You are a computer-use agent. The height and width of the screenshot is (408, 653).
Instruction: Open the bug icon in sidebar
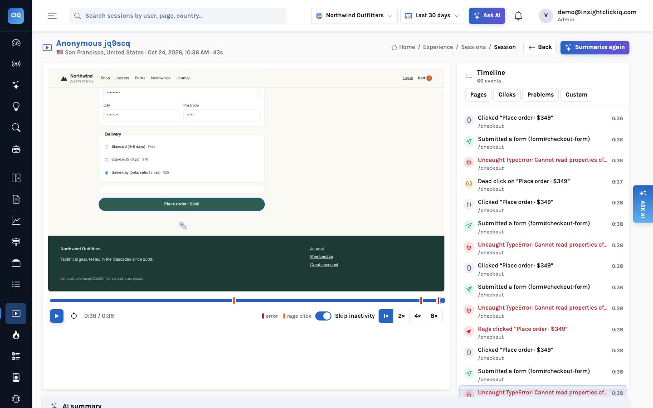[16, 398]
